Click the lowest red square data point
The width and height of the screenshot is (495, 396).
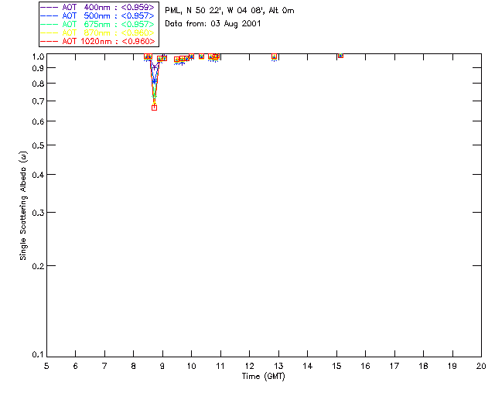click(154, 108)
